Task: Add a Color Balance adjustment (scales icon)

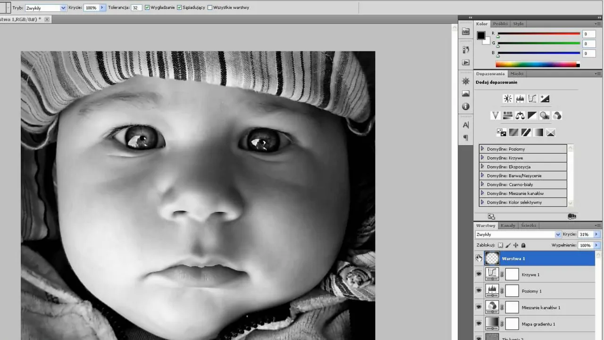Action: [520, 115]
